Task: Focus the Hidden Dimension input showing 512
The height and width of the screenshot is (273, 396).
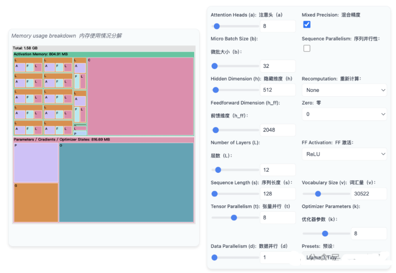Action: tap(278, 90)
